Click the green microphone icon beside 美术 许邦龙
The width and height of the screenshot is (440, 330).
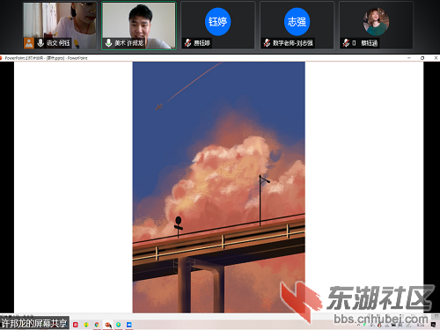tap(108, 43)
